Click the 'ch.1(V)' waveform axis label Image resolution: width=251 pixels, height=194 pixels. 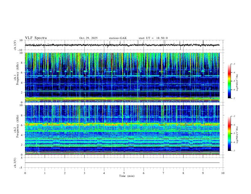click(x=15, y=45)
